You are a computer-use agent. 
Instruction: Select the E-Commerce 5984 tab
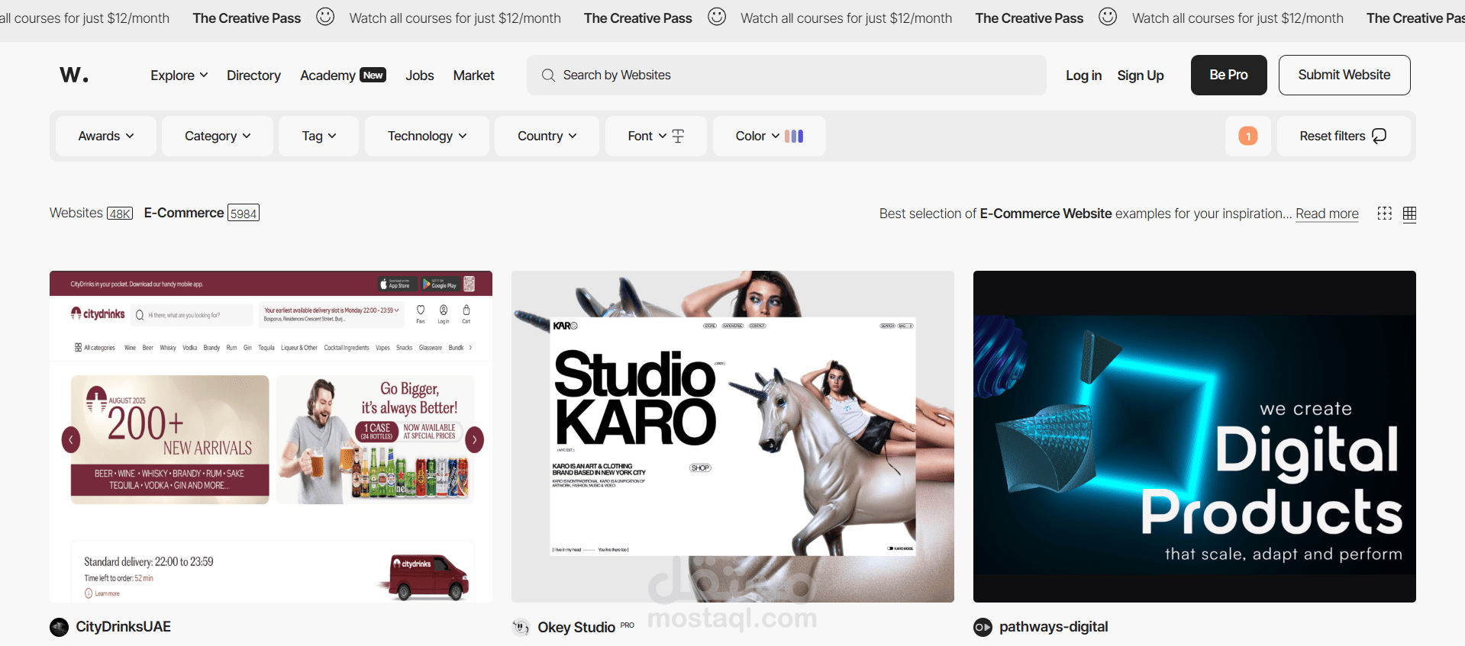[x=202, y=213]
